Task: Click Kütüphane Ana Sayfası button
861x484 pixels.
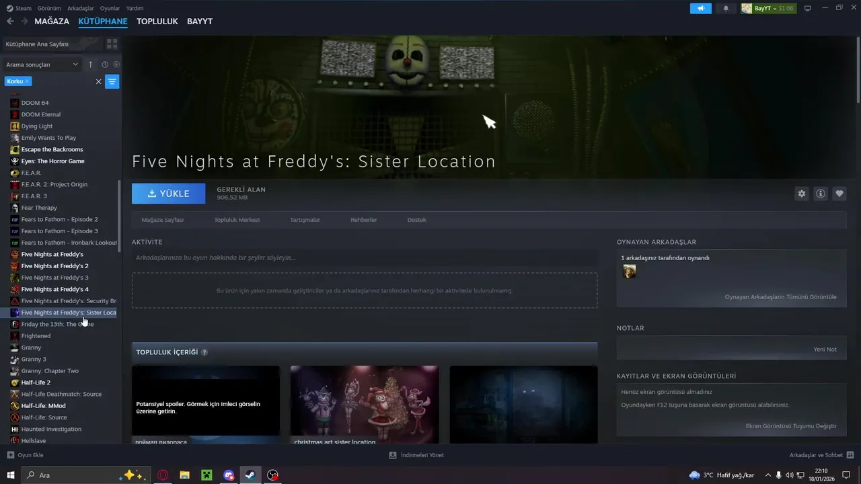Action: (52, 44)
